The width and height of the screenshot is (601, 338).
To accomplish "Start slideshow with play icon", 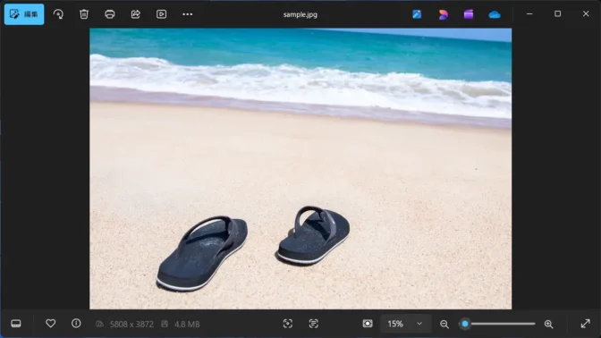I will click(x=161, y=14).
